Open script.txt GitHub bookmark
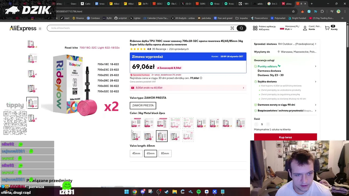The height and width of the screenshot is (196, 349). click(x=121, y=18)
